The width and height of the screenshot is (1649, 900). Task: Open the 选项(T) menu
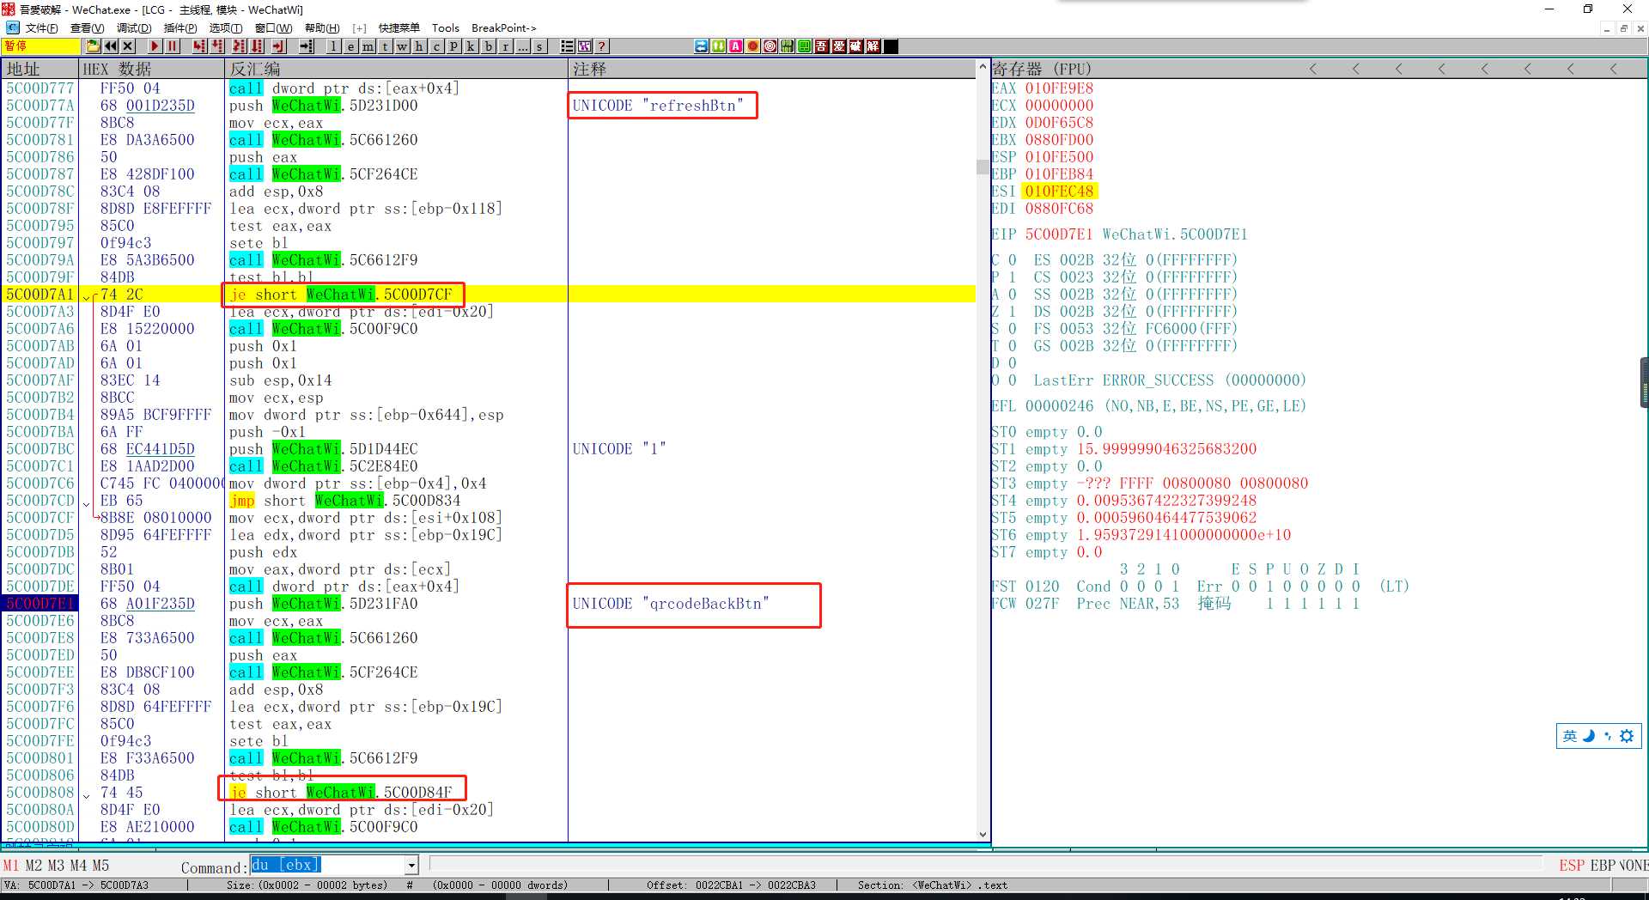pyautogui.click(x=226, y=28)
